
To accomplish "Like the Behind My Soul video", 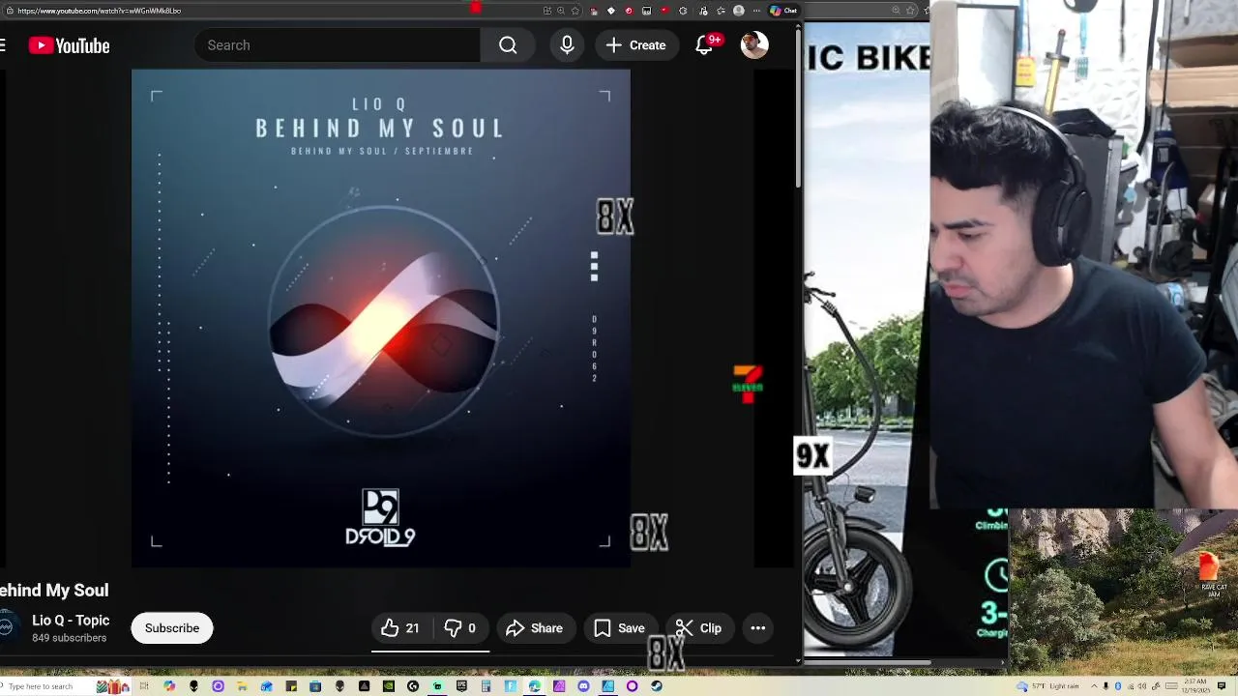I will pos(400,628).
